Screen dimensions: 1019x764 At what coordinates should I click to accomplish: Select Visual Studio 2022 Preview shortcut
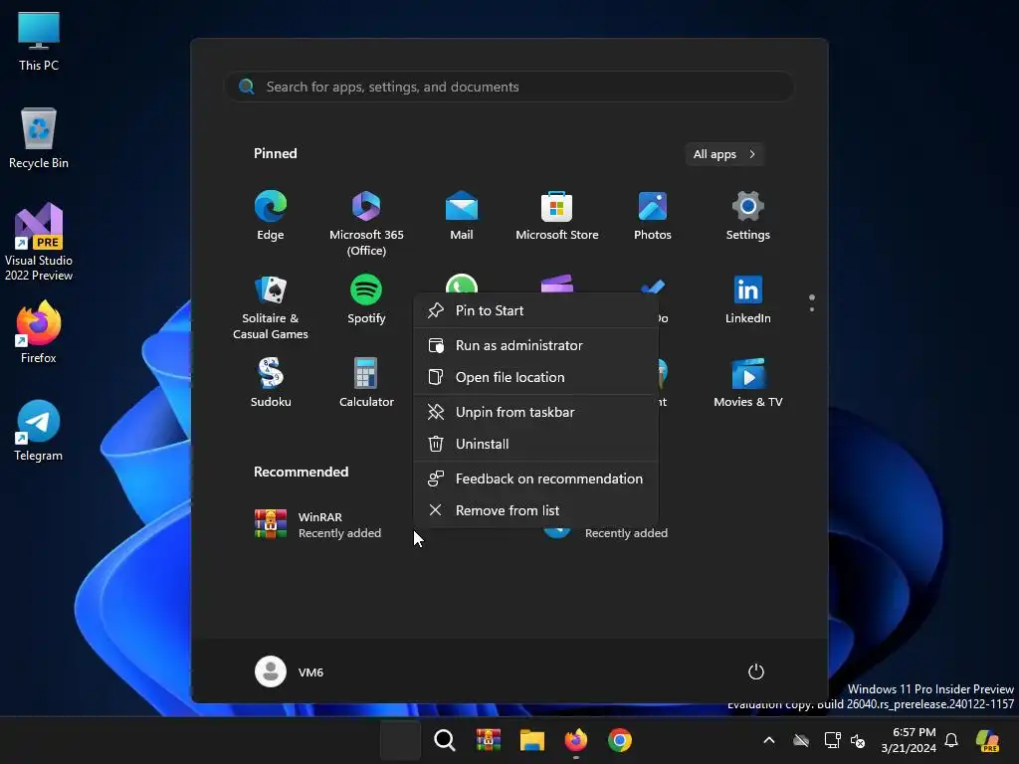tap(39, 243)
